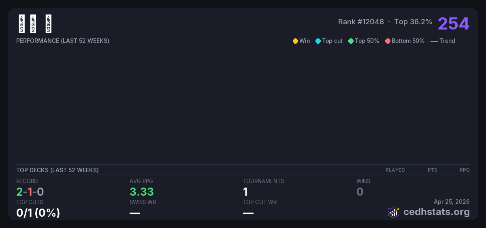This screenshot has height=228, width=486.
Task: Click the Rank #12048 text
Action: (x=361, y=22)
